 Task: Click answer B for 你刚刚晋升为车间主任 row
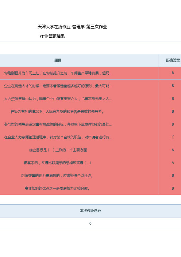pyautogui.click(x=173, y=73)
